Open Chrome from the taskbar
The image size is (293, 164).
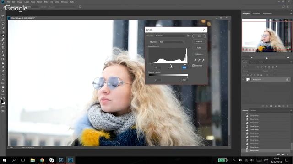click(x=42, y=160)
